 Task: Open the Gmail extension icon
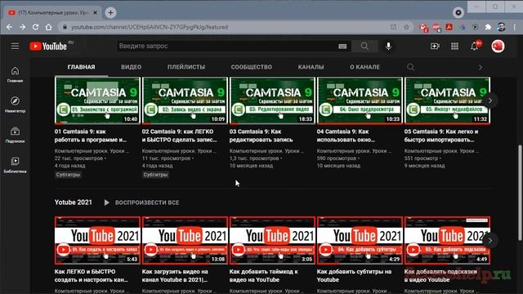[423, 27]
